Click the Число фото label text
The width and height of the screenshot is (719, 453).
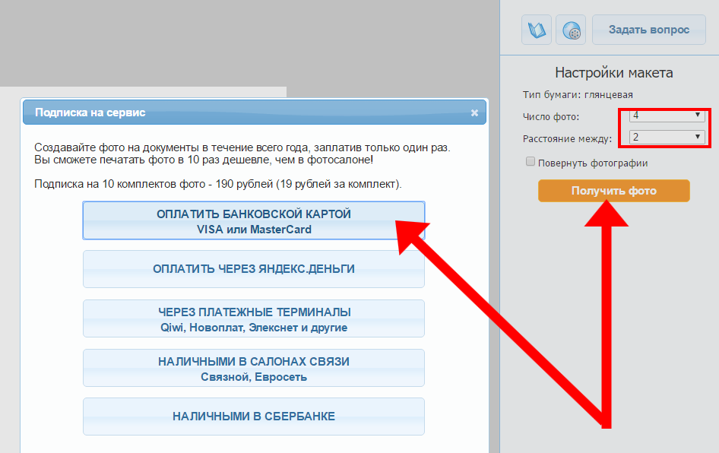[550, 116]
